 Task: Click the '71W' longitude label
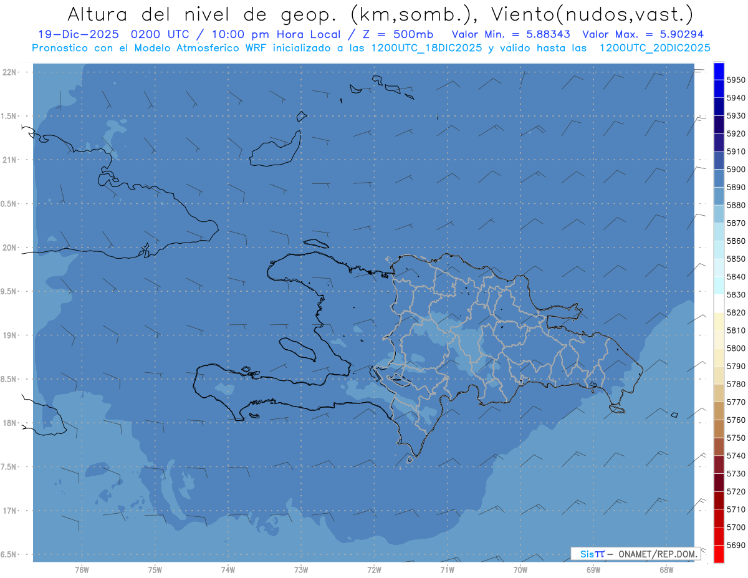click(447, 569)
